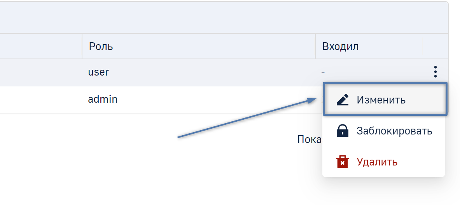Click the lock icon beside Заблокировать
The width and height of the screenshot is (460, 205).
point(343,131)
